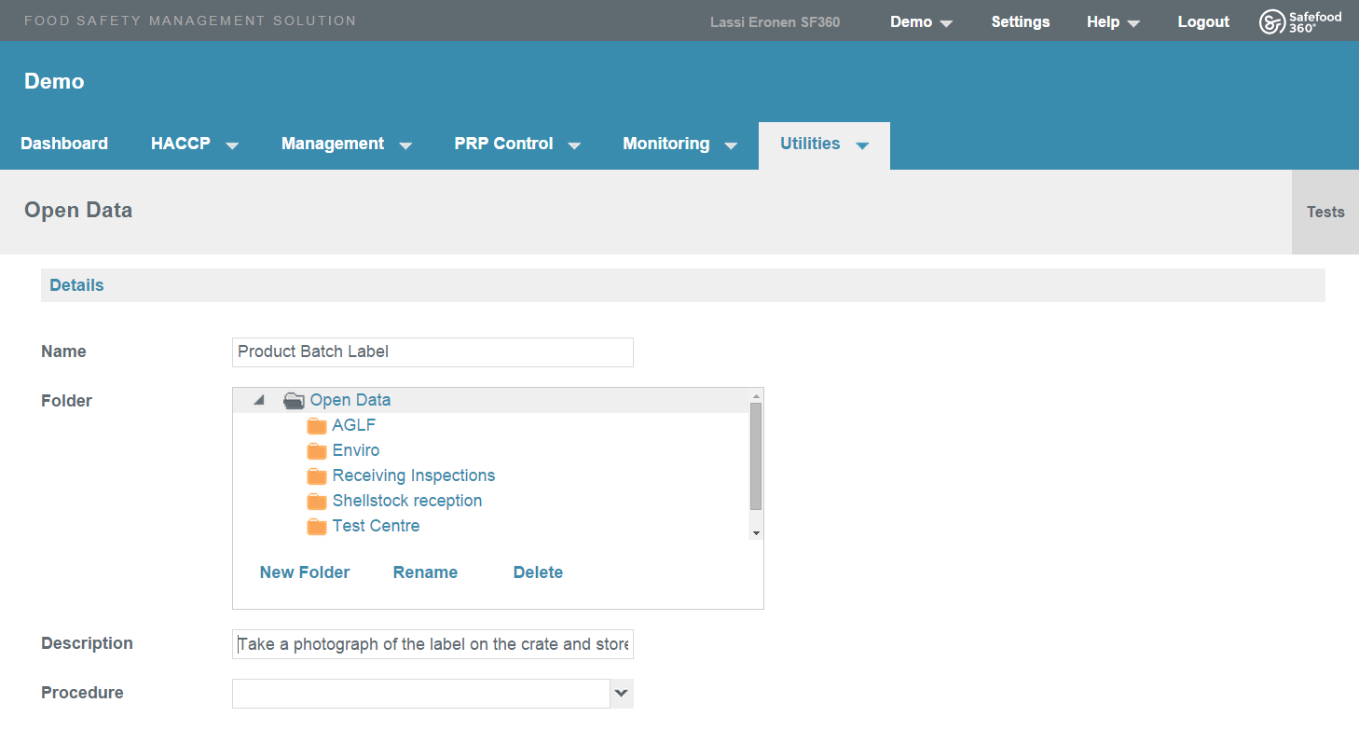Select the Open Data root folder label
Screen dimensions: 1359x744
350,401
